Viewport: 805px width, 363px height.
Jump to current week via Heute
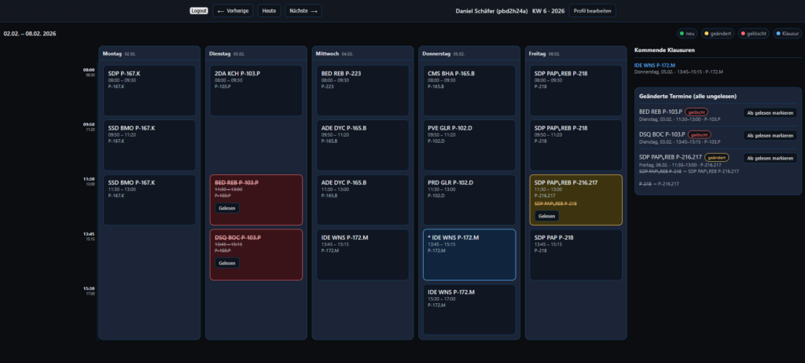tap(269, 11)
